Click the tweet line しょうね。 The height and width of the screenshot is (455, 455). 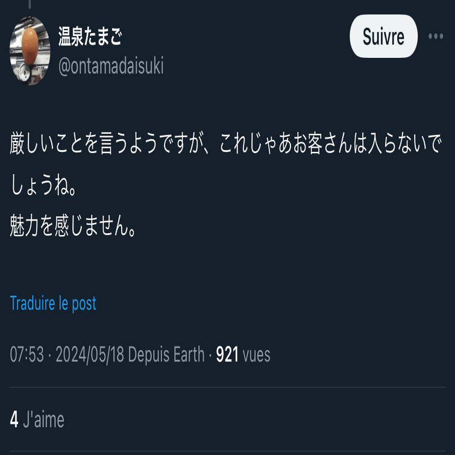pos(43,185)
